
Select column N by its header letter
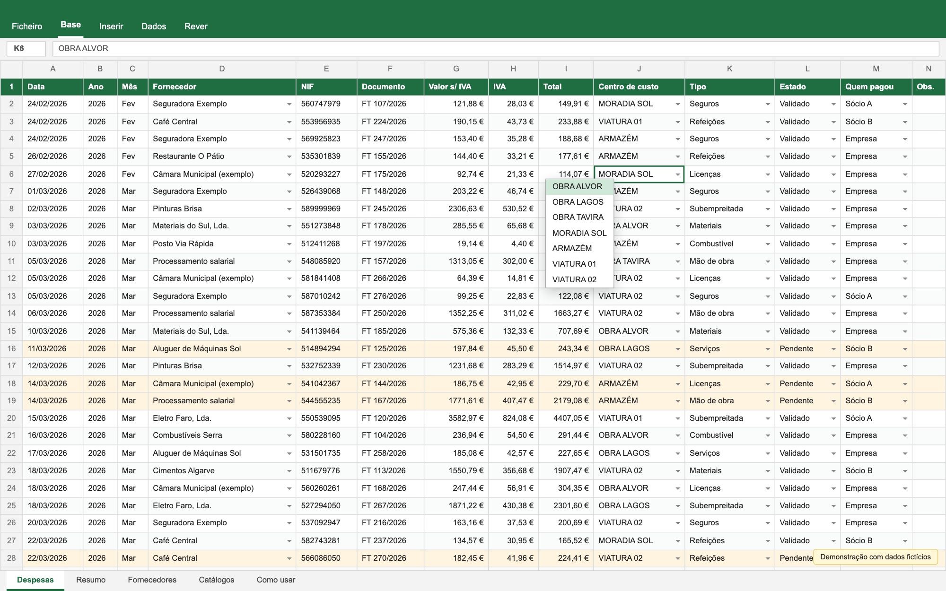(928, 69)
